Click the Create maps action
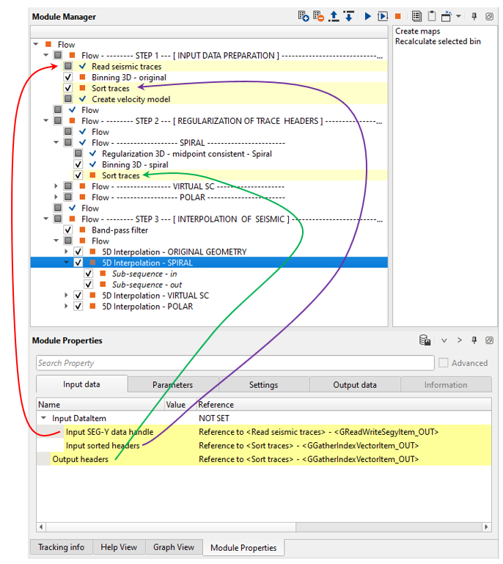The height and width of the screenshot is (564, 503). coord(417,32)
